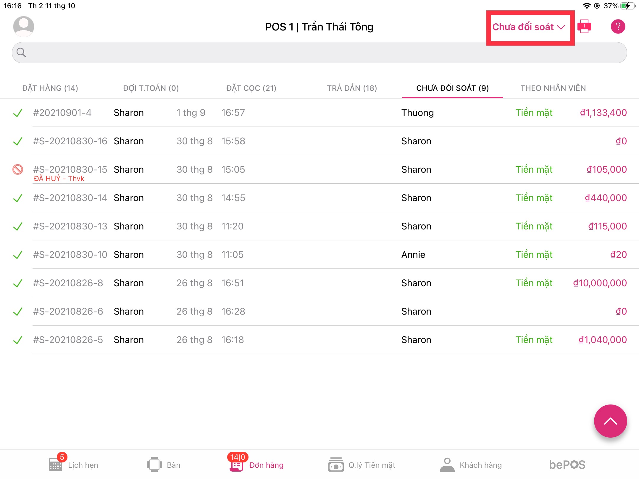Screen dimensions: 639x479
Task: Expand the Chưa đối soát dropdown
Action: [529, 27]
